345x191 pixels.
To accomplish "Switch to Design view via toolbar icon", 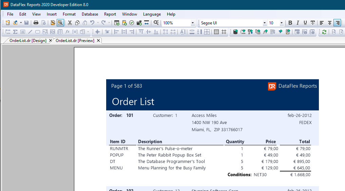I will point(53,23).
